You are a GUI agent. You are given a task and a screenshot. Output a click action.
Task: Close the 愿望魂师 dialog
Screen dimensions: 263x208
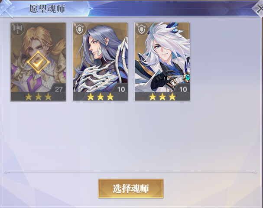[x=259, y=8]
